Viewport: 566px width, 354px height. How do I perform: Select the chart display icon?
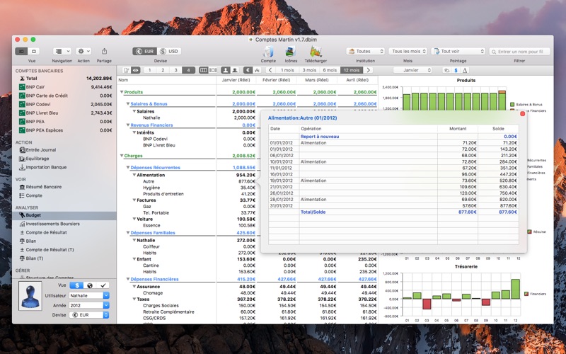[x=257, y=70]
